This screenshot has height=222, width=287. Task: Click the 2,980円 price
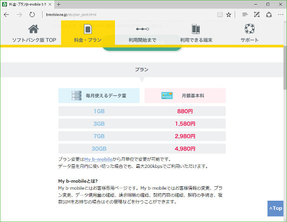185,136
